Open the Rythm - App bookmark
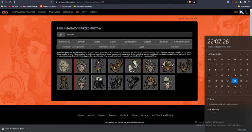 pyautogui.click(x=65, y=6)
